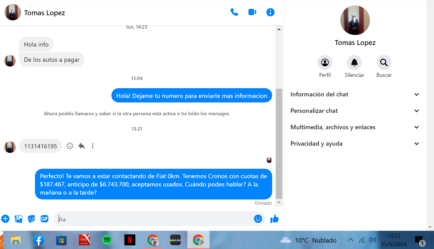This screenshot has width=434, height=249.
Task: Attach a photo file to the message
Action: [19, 219]
